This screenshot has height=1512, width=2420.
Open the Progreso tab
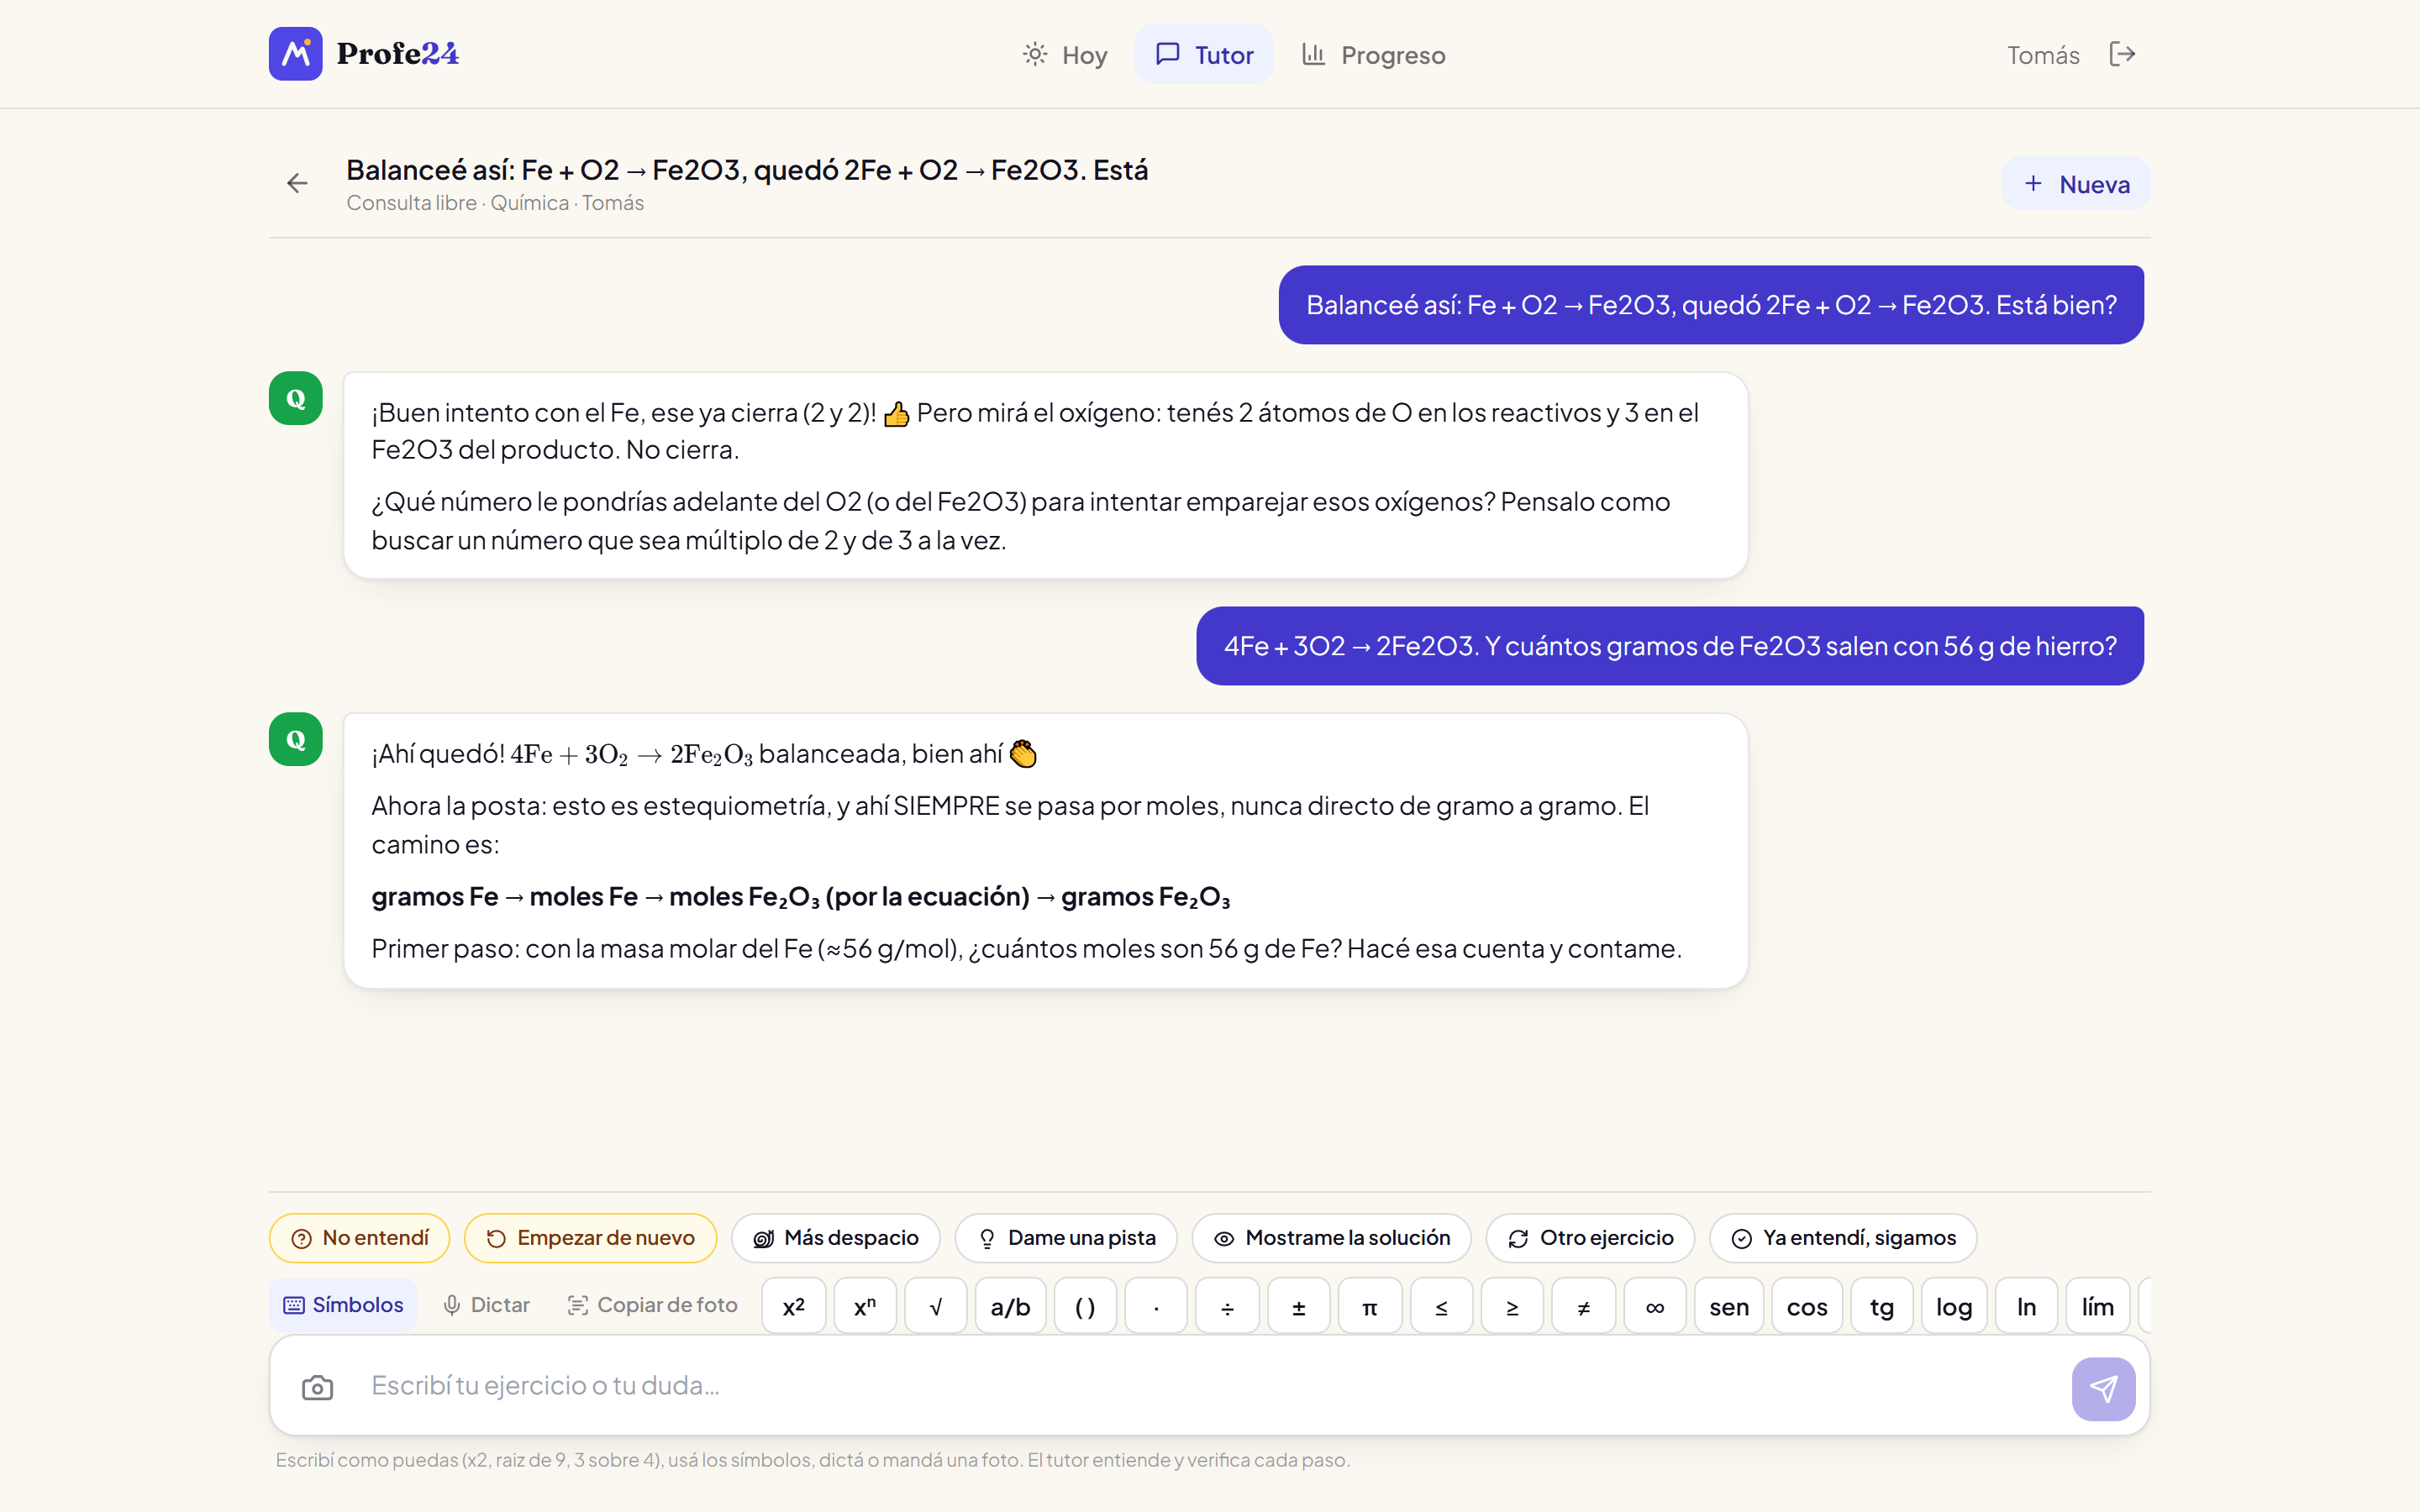(1374, 54)
